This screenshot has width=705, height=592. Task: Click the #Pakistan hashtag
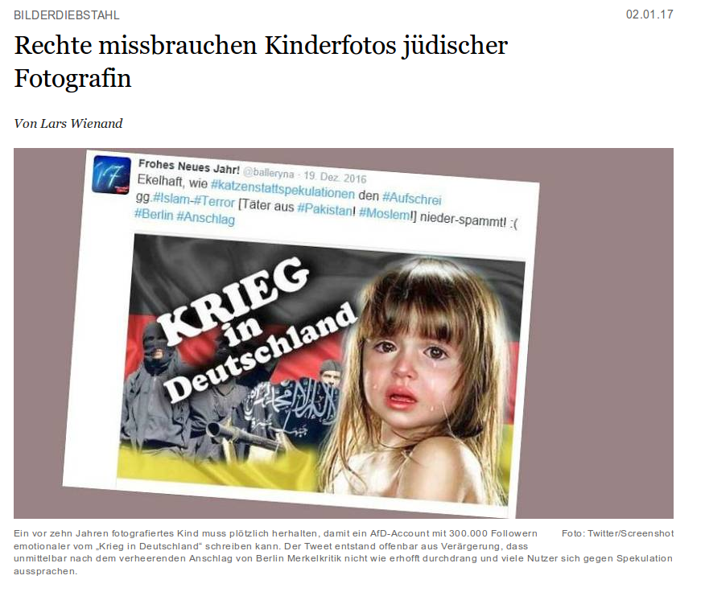(x=325, y=208)
